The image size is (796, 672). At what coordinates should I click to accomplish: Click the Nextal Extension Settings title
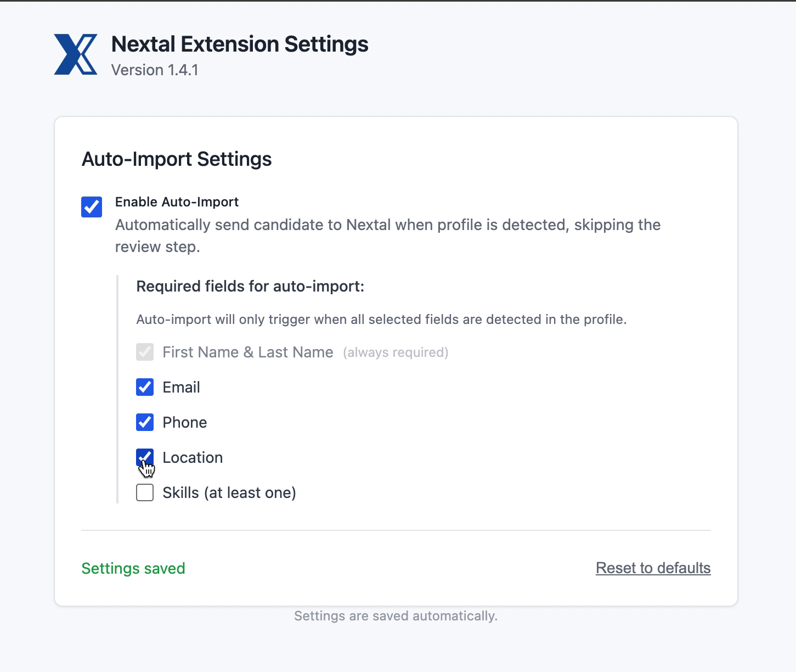pos(240,44)
